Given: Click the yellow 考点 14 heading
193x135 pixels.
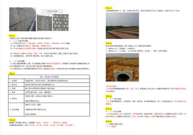Looking at the screenshot, I should point(108,108).
